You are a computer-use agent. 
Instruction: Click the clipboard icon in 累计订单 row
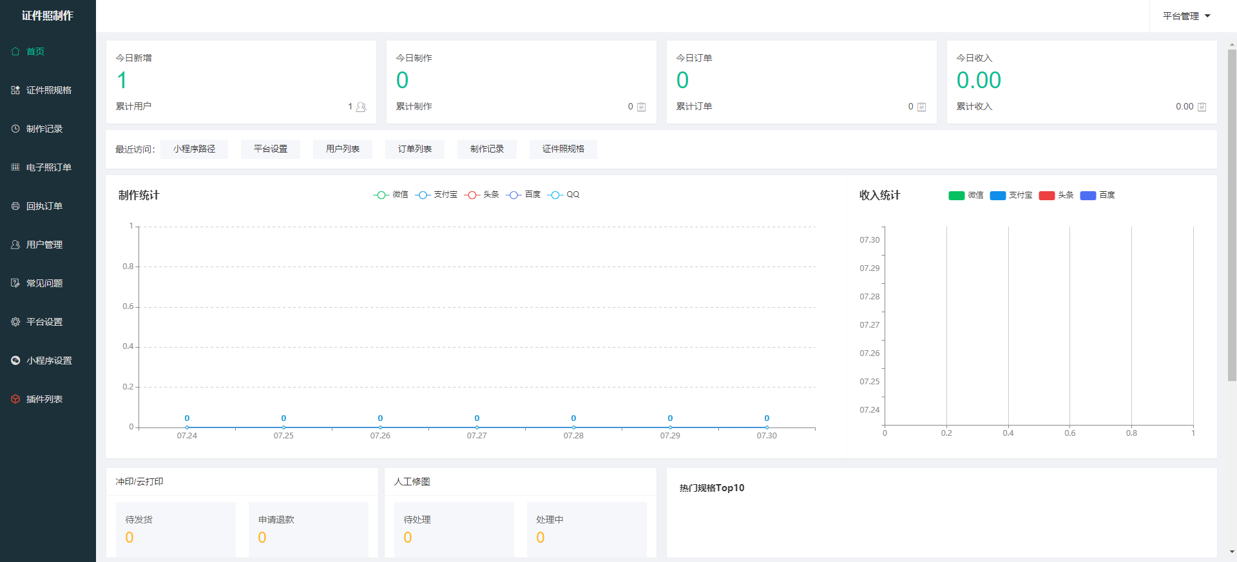pos(921,107)
